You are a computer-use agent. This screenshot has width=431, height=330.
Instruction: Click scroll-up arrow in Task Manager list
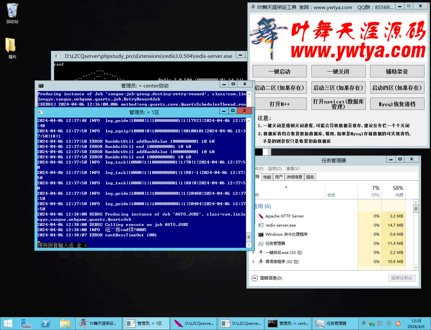coord(416,202)
